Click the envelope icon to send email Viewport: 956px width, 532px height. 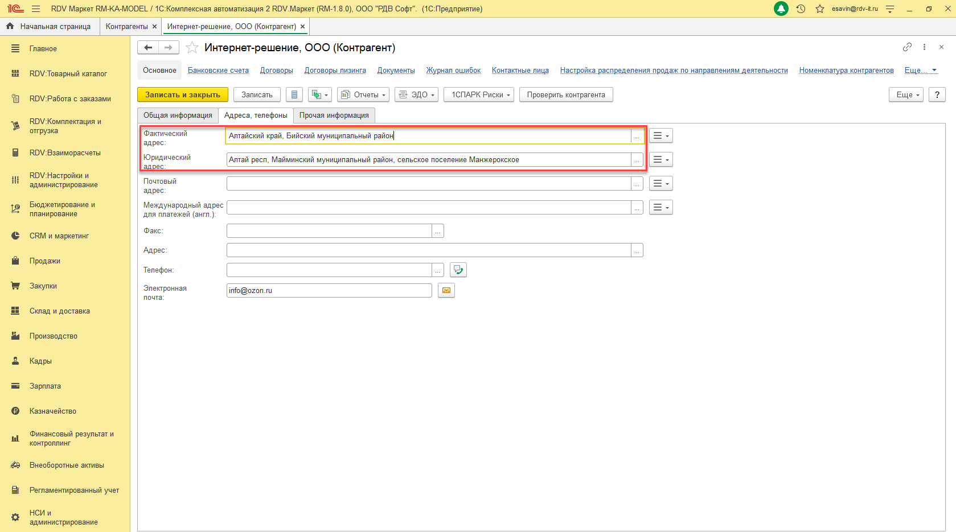point(446,291)
